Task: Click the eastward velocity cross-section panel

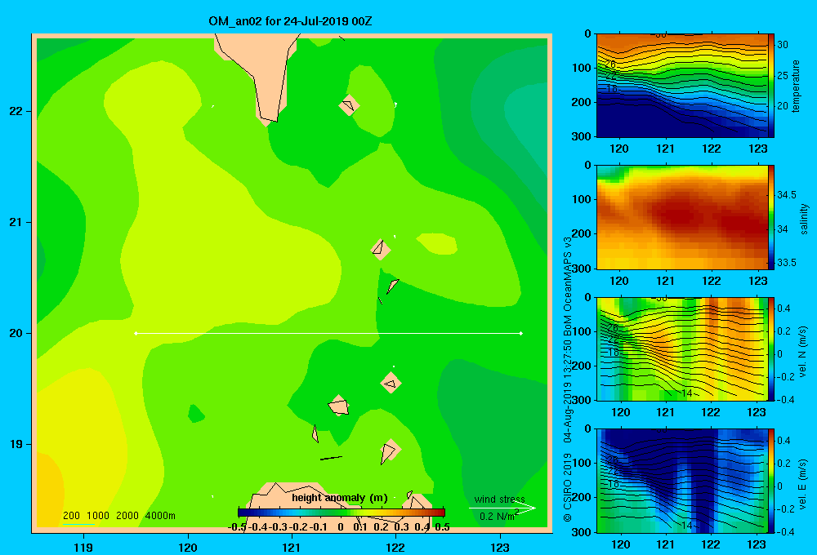Action: [682, 481]
